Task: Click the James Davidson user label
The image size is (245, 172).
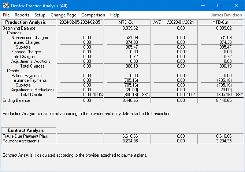Action: click(227, 15)
